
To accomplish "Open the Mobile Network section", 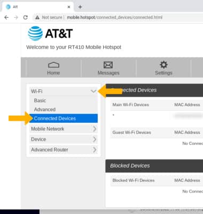I will pos(64,129).
